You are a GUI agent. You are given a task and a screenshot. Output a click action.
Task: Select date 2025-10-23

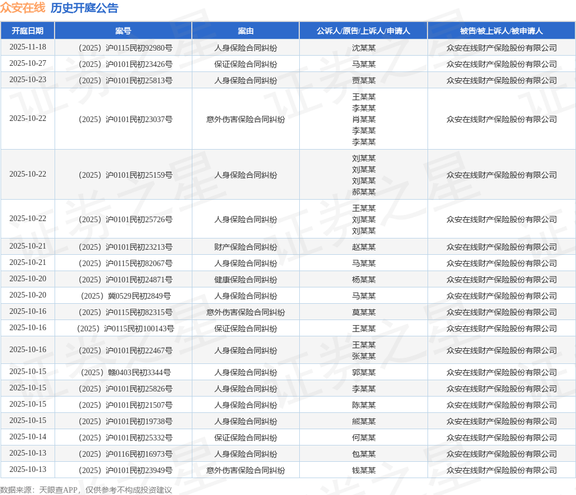pyautogui.click(x=28, y=80)
